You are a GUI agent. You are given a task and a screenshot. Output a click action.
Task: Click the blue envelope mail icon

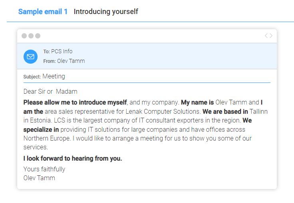pyautogui.click(x=31, y=56)
